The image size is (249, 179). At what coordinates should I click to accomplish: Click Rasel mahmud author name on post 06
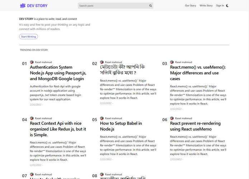[183, 118]
